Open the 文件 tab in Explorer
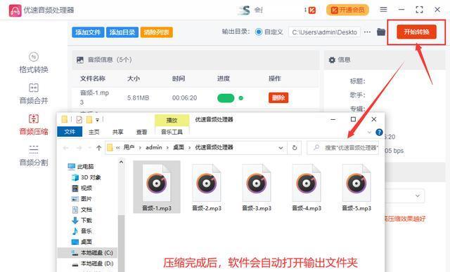The height and width of the screenshot is (272, 450). pos(70,132)
